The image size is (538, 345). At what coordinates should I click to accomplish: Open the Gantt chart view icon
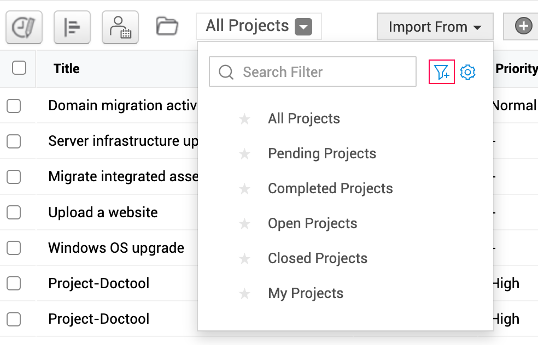(x=72, y=27)
